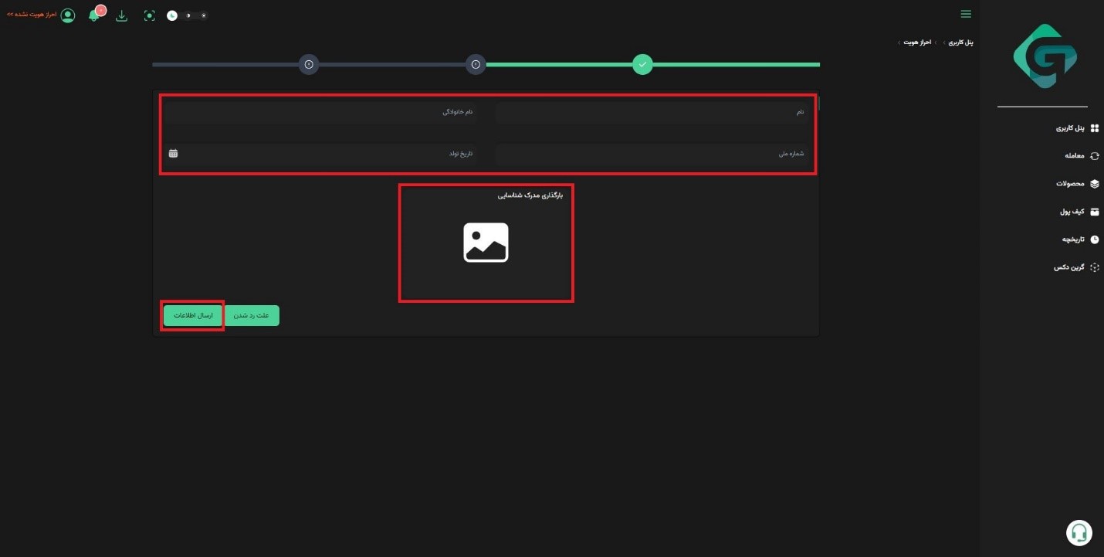Click the scan frame icon in top bar
1104x557 pixels.
pyautogui.click(x=150, y=15)
